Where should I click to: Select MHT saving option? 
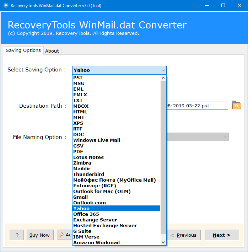[x=116, y=118]
